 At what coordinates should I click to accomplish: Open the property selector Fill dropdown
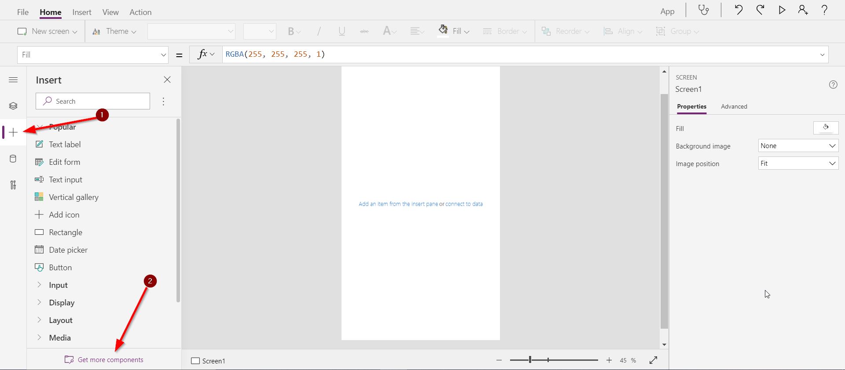click(x=93, y=55)
